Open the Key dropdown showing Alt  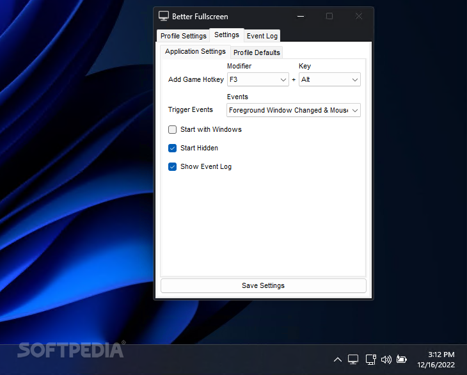pyautogui.click(x=329, y=79)
